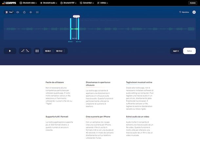
Task: Click 'Estrai audio da un video' heading
Action: pos(137,117)
